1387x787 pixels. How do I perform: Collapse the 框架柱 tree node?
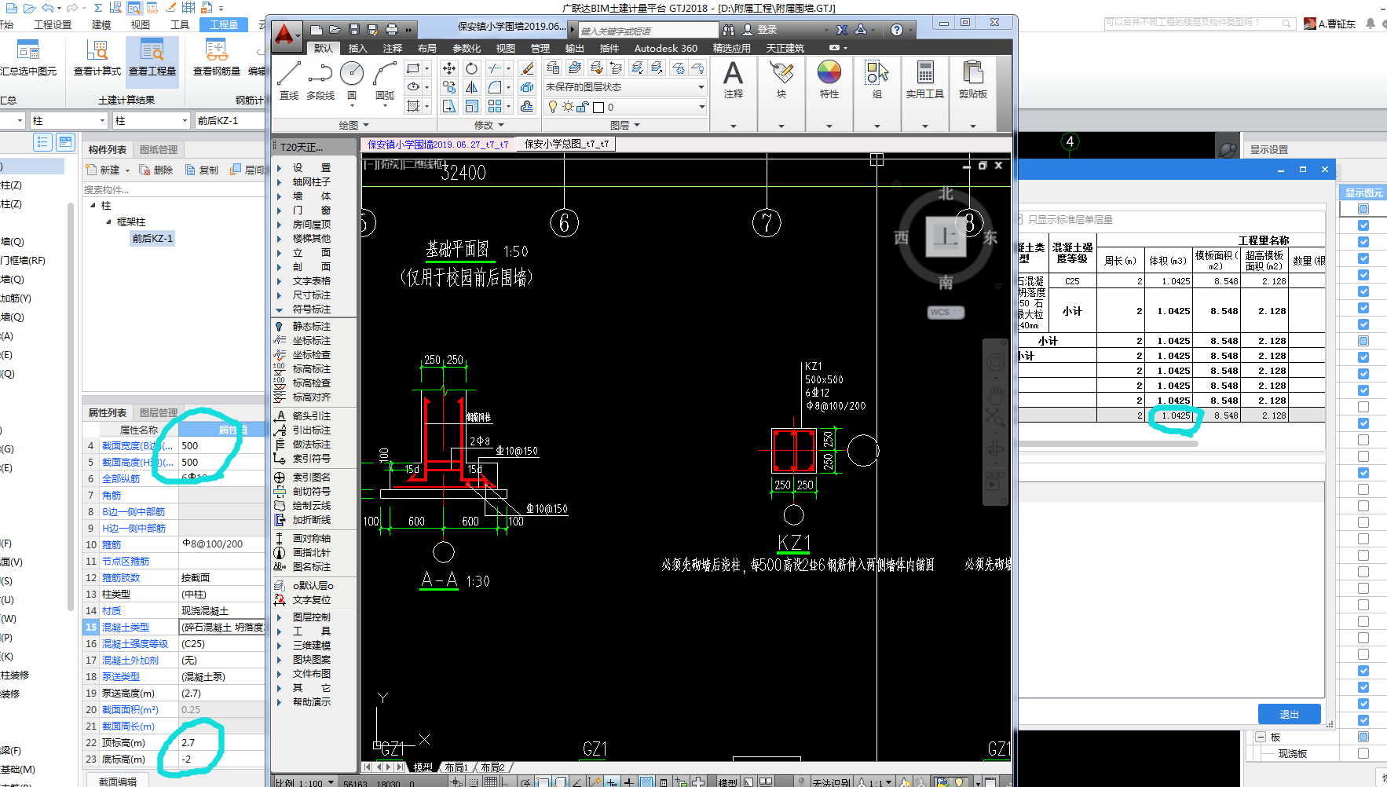click(x=108, y=221)
